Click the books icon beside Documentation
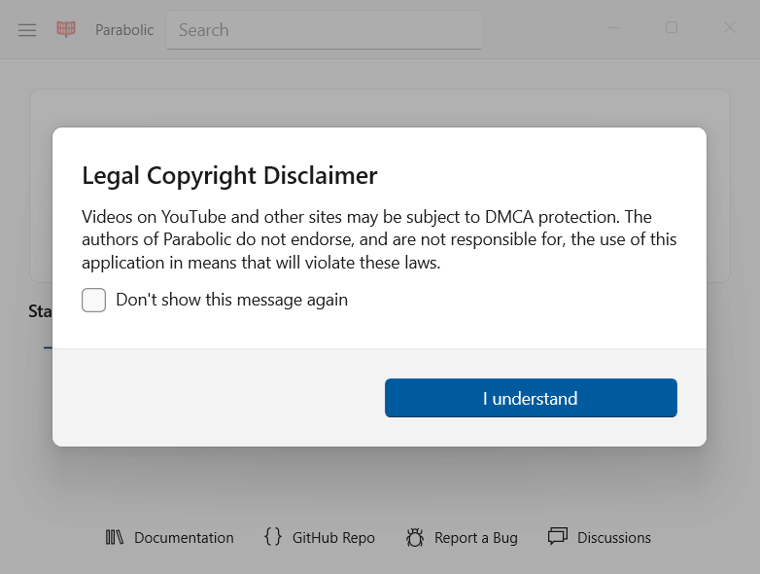Screen dimensions: 760x574 [x=115, y=537]
